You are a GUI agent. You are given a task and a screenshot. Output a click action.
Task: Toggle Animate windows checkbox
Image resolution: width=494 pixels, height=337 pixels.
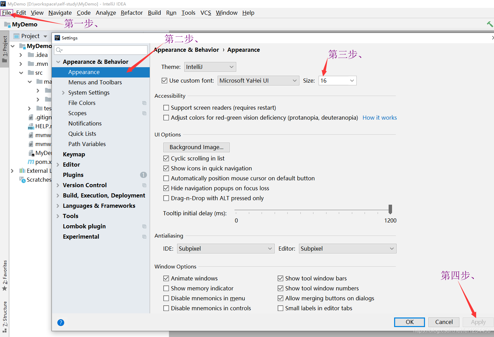(x=166, y=278)
